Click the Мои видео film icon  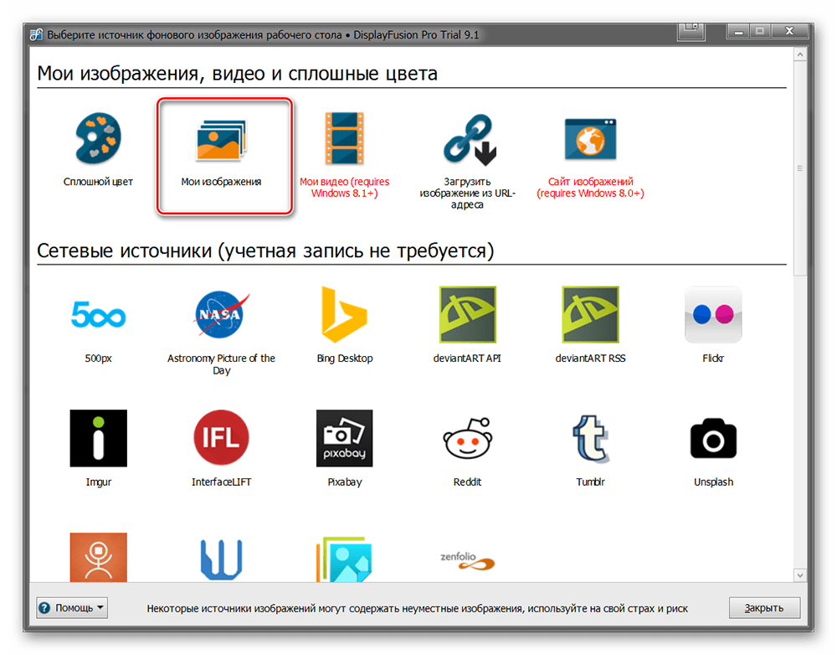344,139
